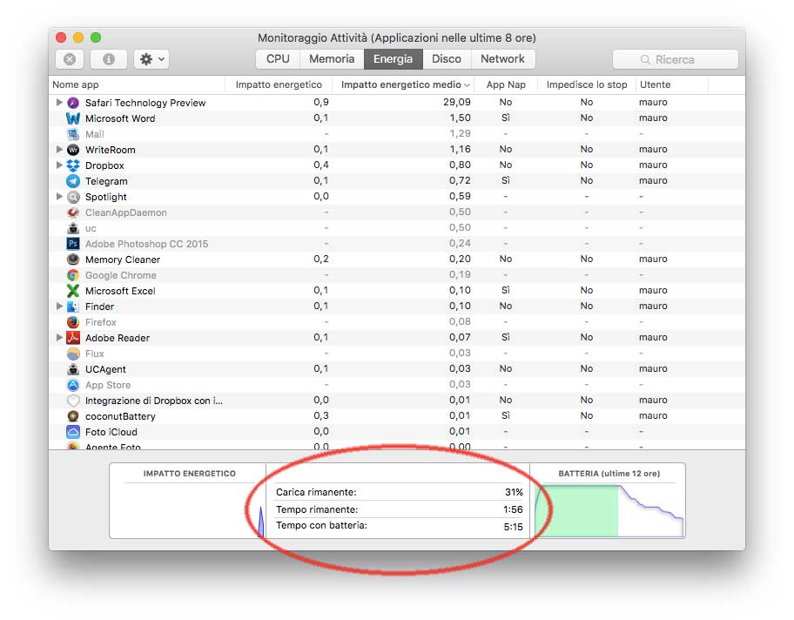The height and width of the screenshot is (620, 794).
Task: Select the Foto iCloud row name
Action: 111,432
